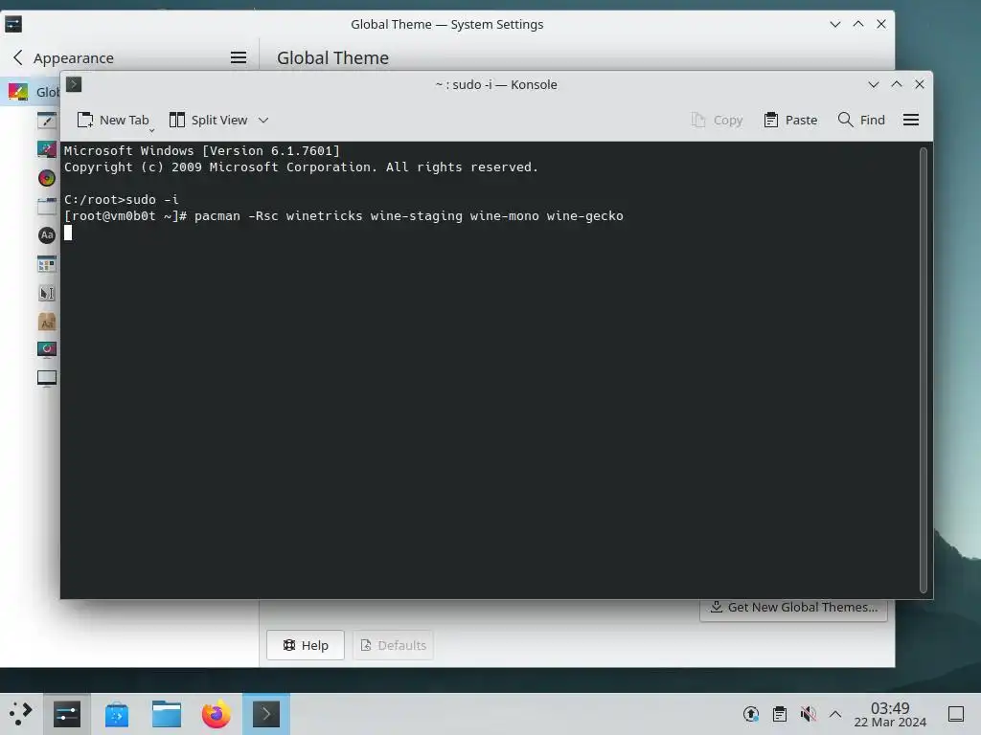Open System Settings sidebar hamburger menu
This screenshot has height=735, width=981.
tap(239, 57)
